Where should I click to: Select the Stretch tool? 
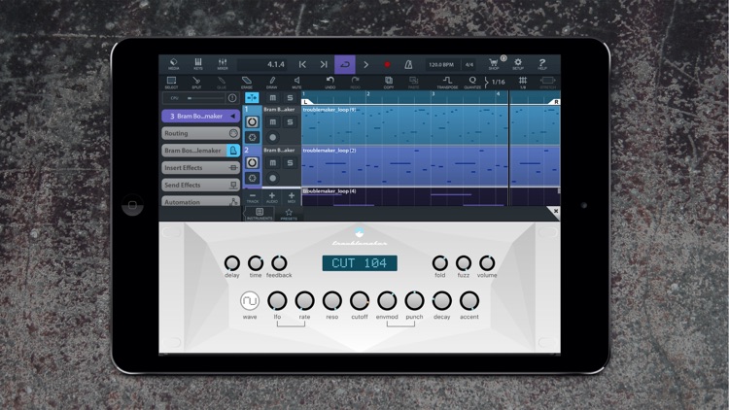(x=547, y=83)
